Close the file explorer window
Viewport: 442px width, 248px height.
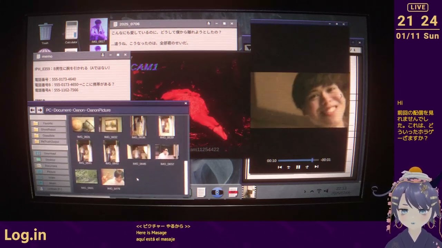[x=186, y=103]
